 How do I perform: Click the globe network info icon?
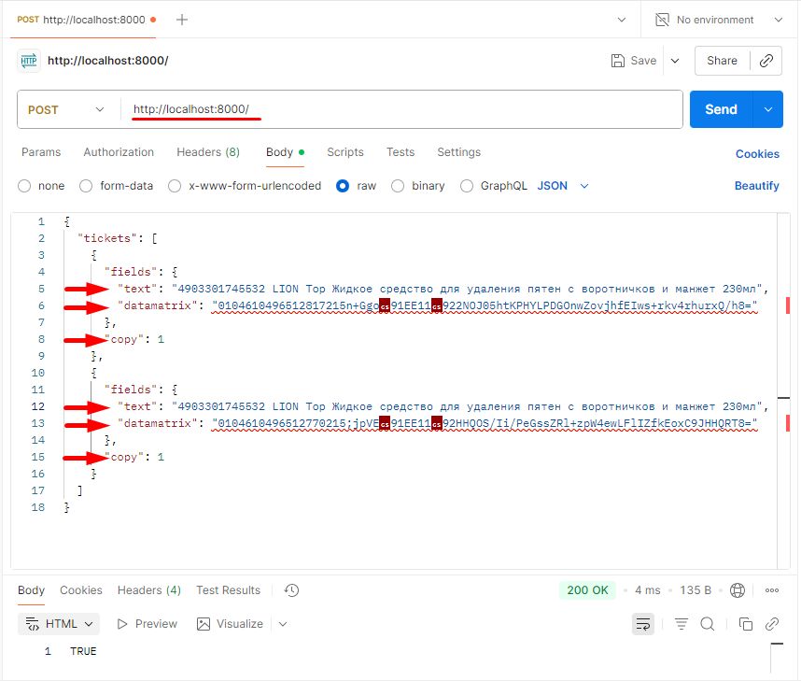pyautogui.click(x=738, y=590)
